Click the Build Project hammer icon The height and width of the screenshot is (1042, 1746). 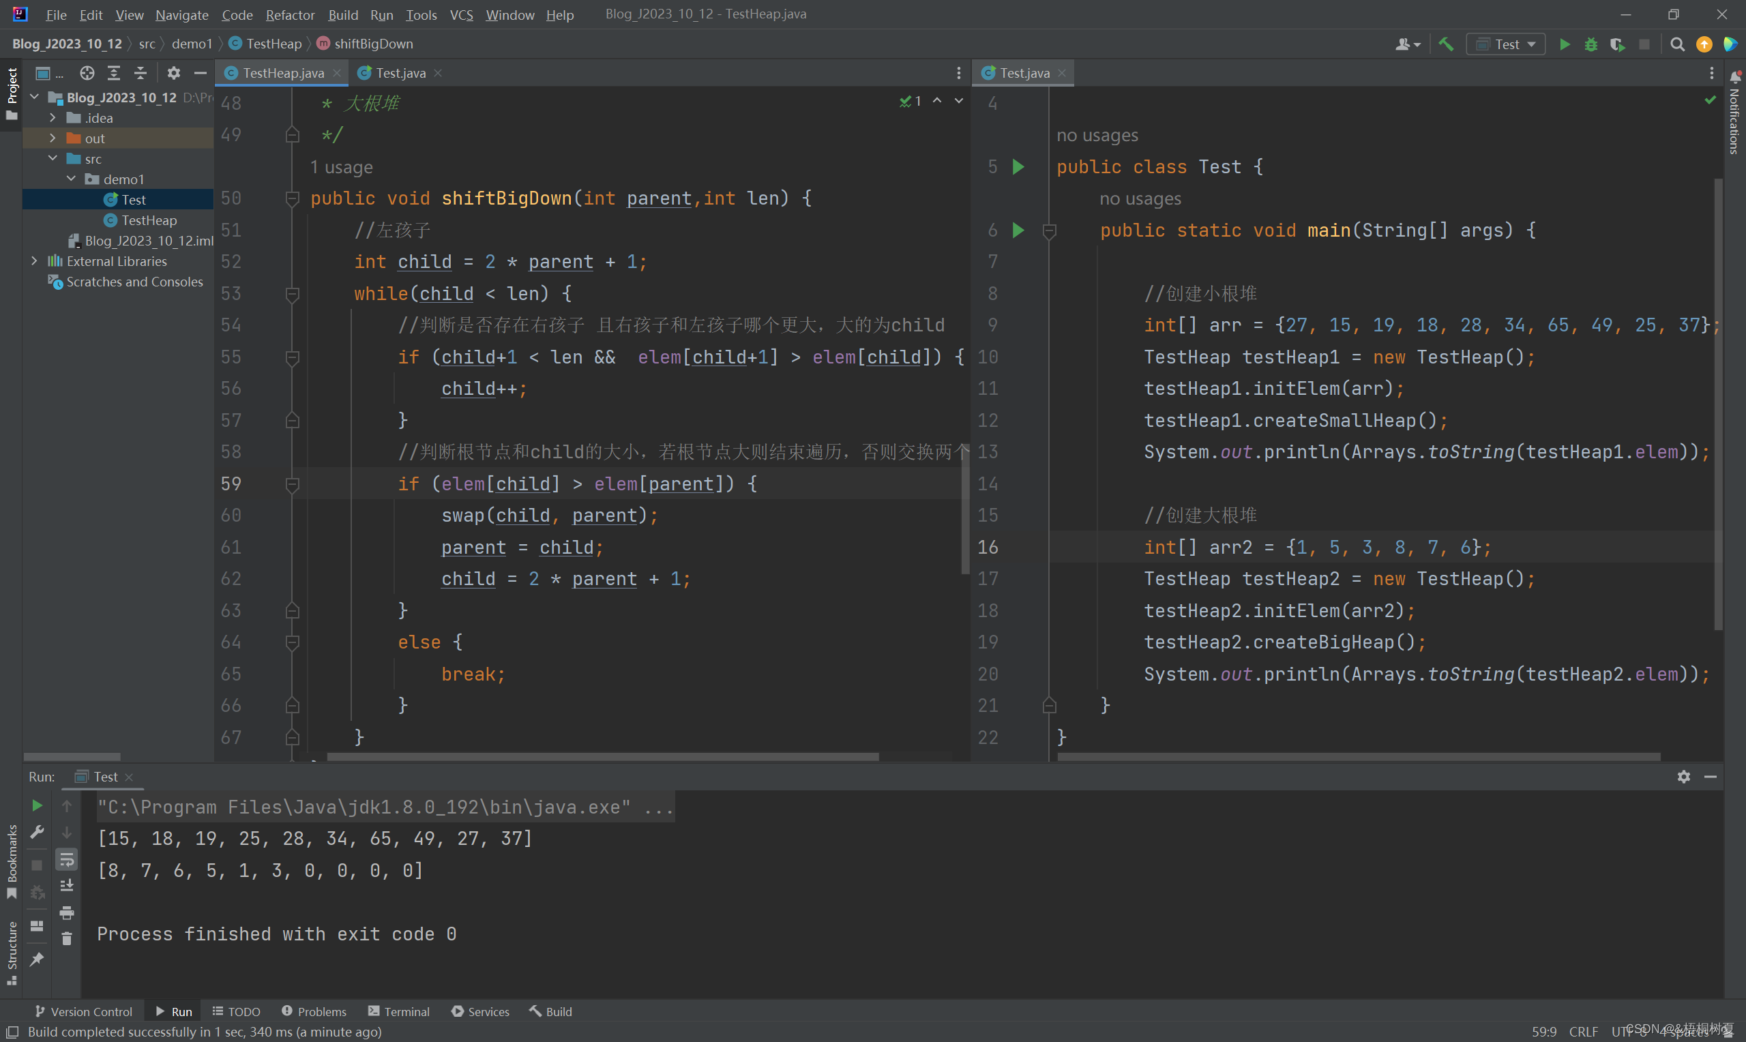coord(1445,44)
